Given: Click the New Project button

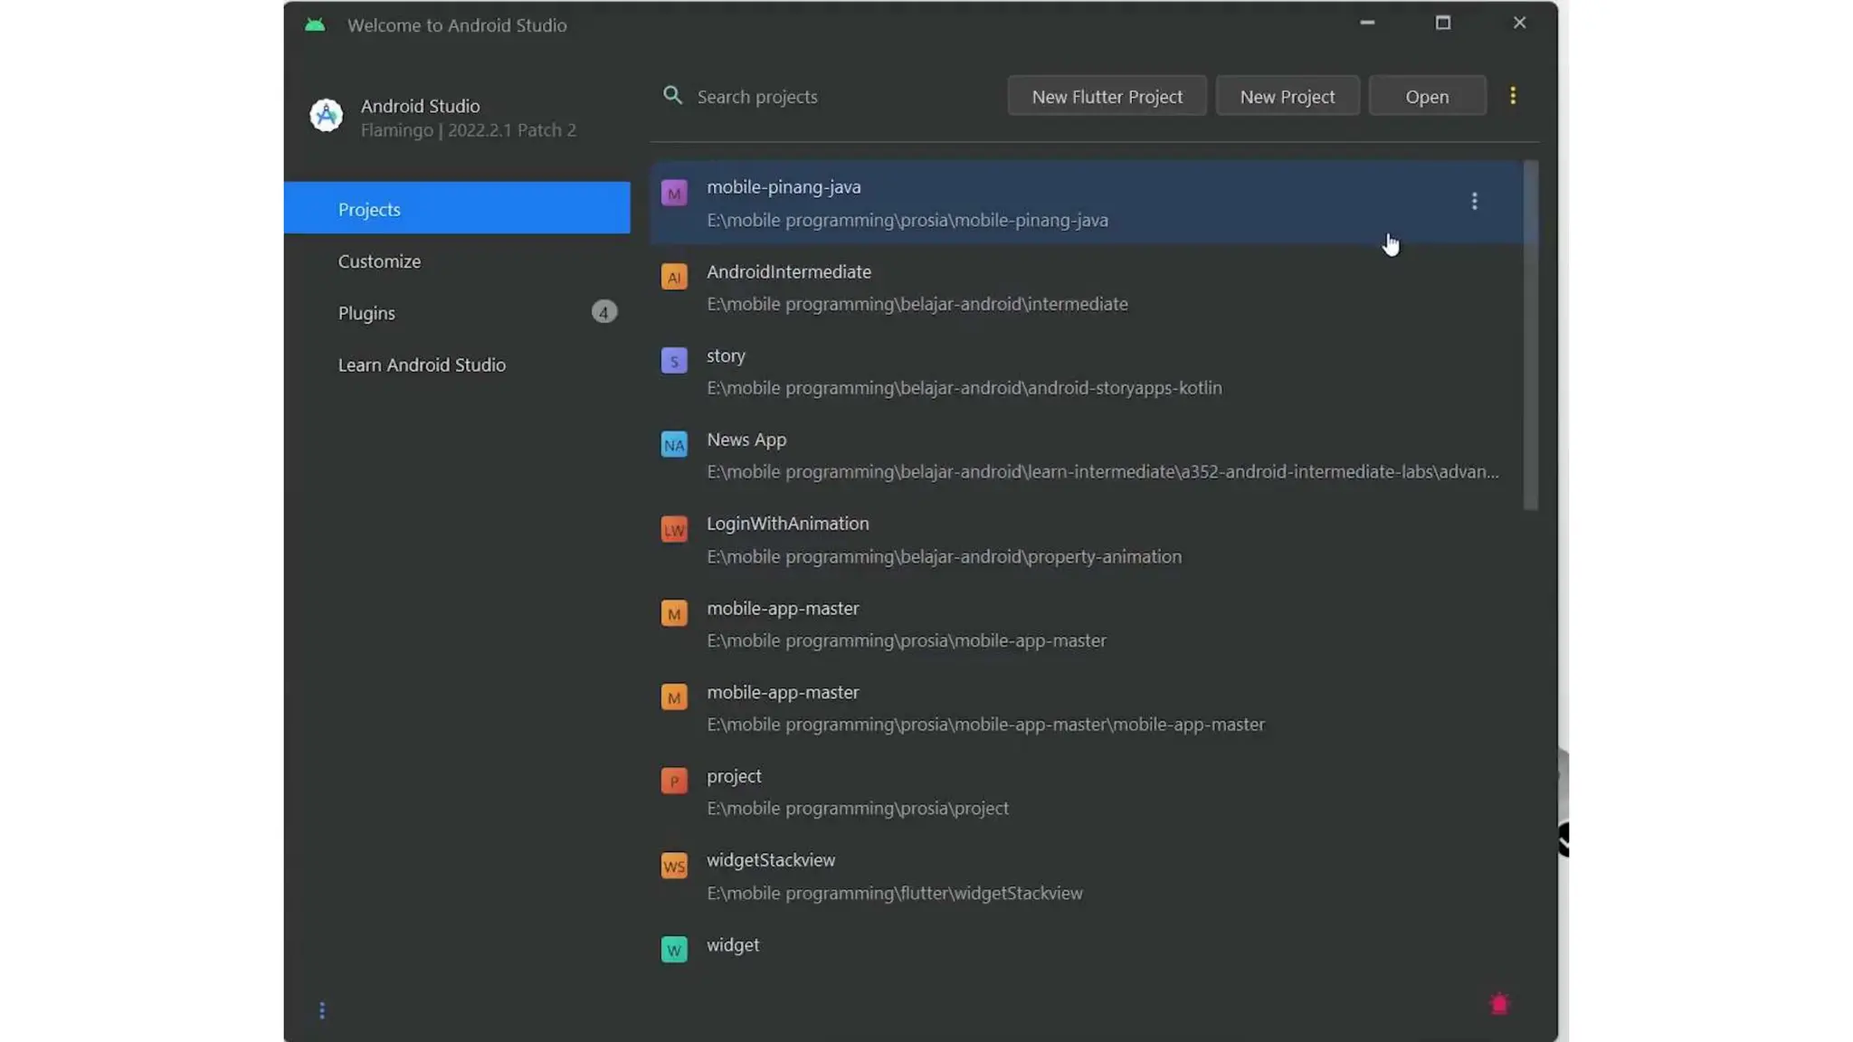Looking at the screenshot, I should pyautogui.click(x=1287, y=96).
